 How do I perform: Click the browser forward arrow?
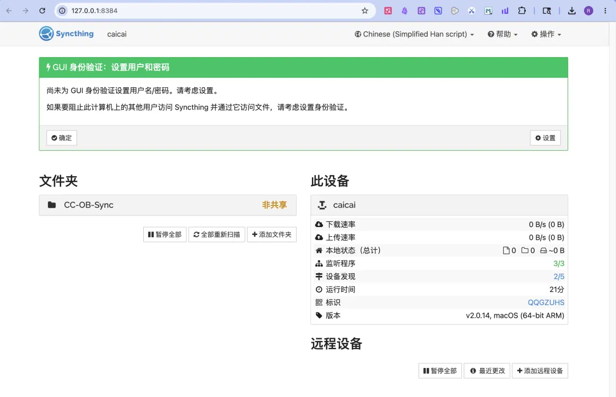point(26,11)
